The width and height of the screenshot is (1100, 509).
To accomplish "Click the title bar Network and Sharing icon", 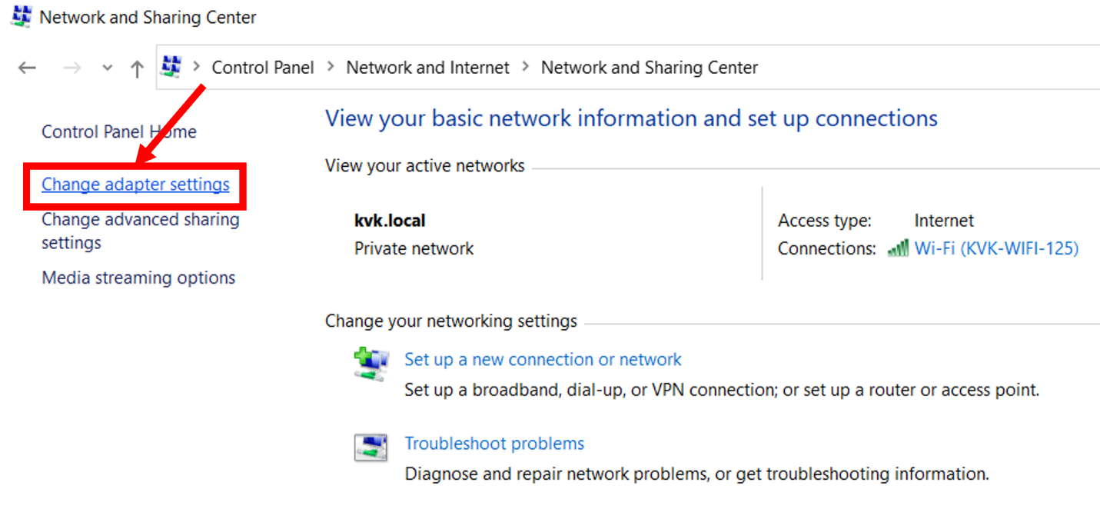I will [21, 17].
